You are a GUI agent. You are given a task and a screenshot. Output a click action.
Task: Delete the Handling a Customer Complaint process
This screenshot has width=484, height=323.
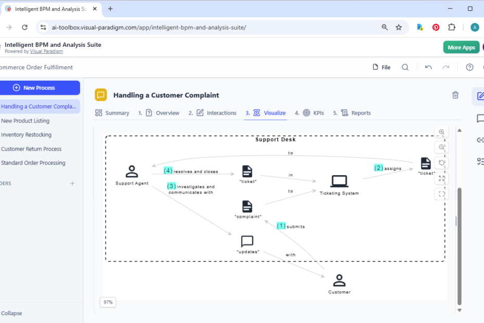click(x=455, y=95)
